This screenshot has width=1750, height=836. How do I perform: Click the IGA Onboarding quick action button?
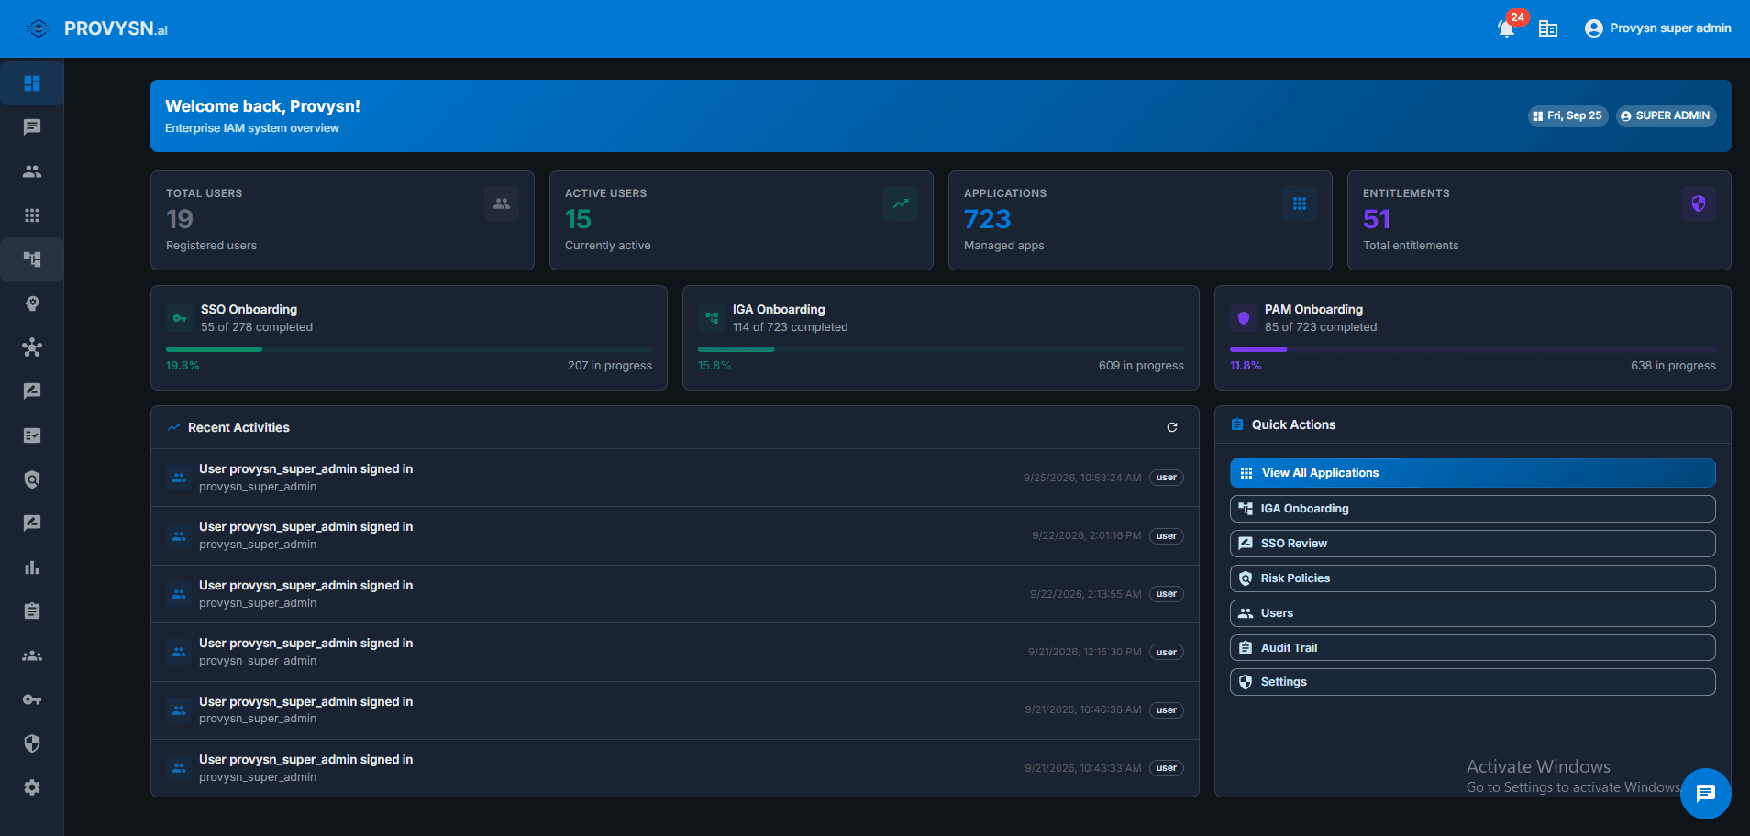[1472, 509]
